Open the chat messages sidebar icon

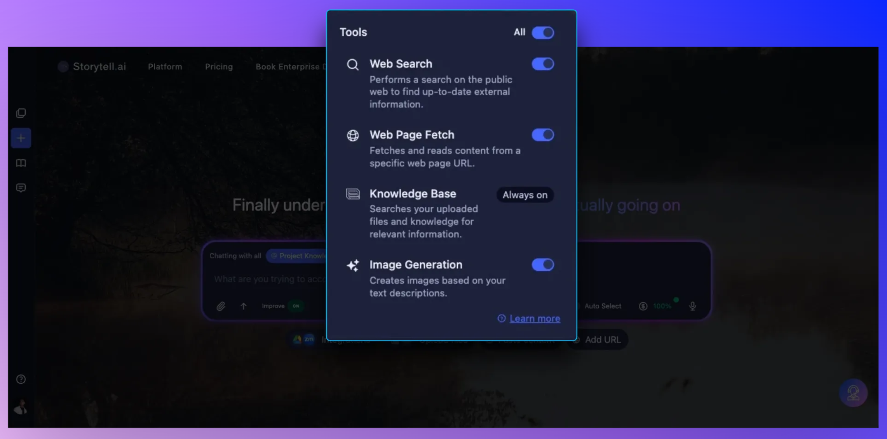21,188
